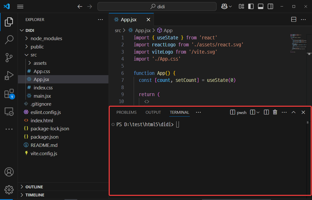Screen dimensions: 312x200
Task: Click the App.jsx breadcrumb item
Action: pyautogui.click(x=143, y=30)
